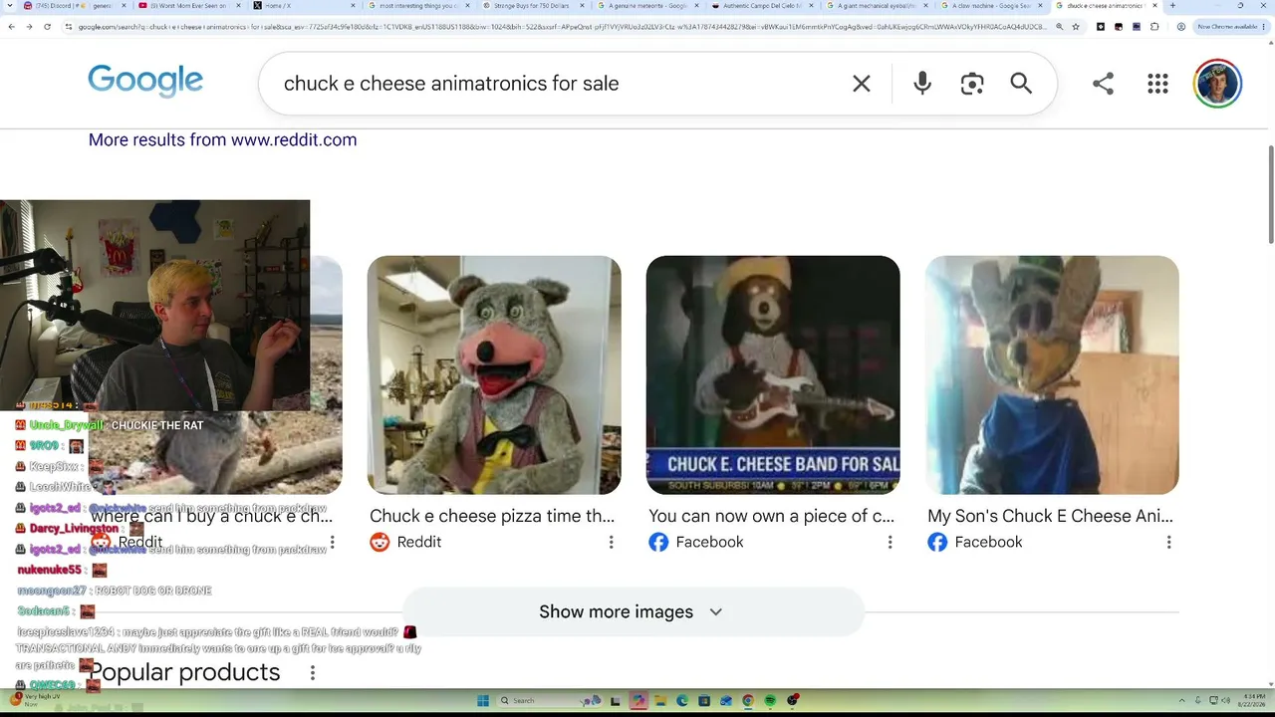Image resolution: width=1275 pixels, height=717 pixels.
Task: Go back using the browser back arrow
Action: [11, 26]
